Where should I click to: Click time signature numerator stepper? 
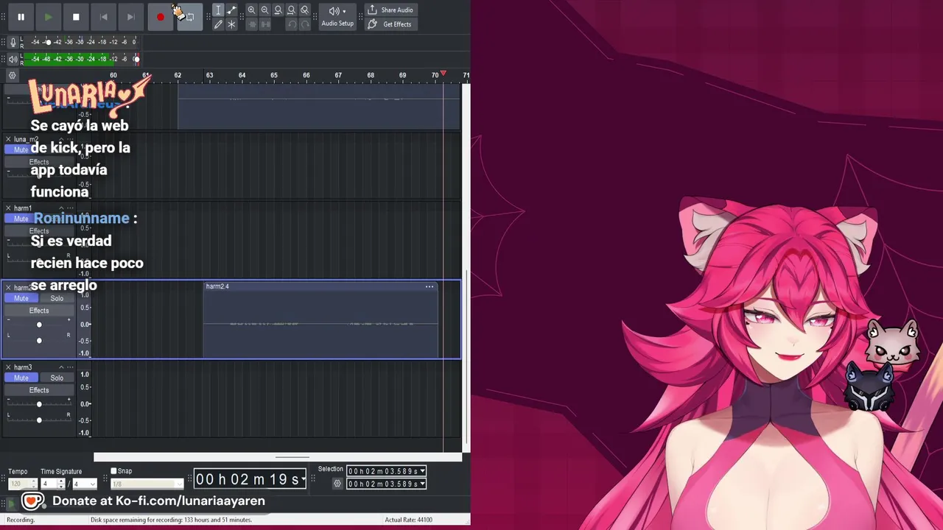tap(61, 484)
